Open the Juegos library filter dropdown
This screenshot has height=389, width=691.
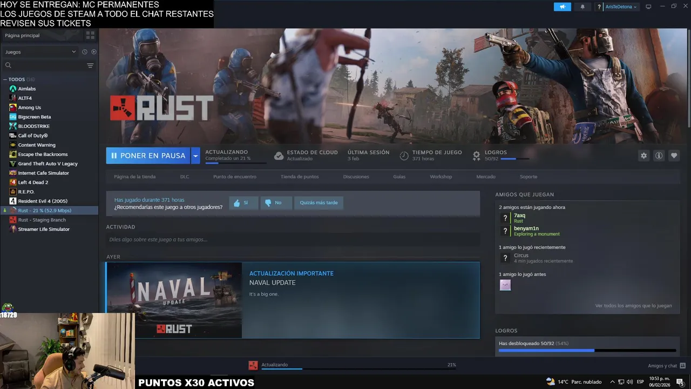point(40,52)
